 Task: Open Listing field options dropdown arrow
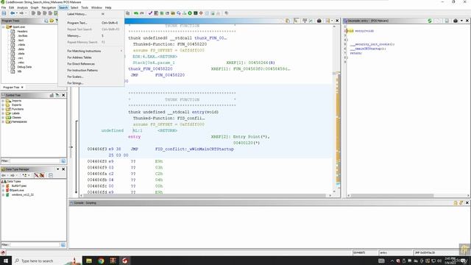[x=332, y=21]
